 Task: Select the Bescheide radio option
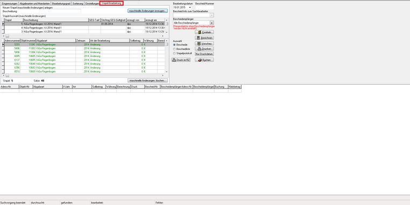click(x=174, y=45)
